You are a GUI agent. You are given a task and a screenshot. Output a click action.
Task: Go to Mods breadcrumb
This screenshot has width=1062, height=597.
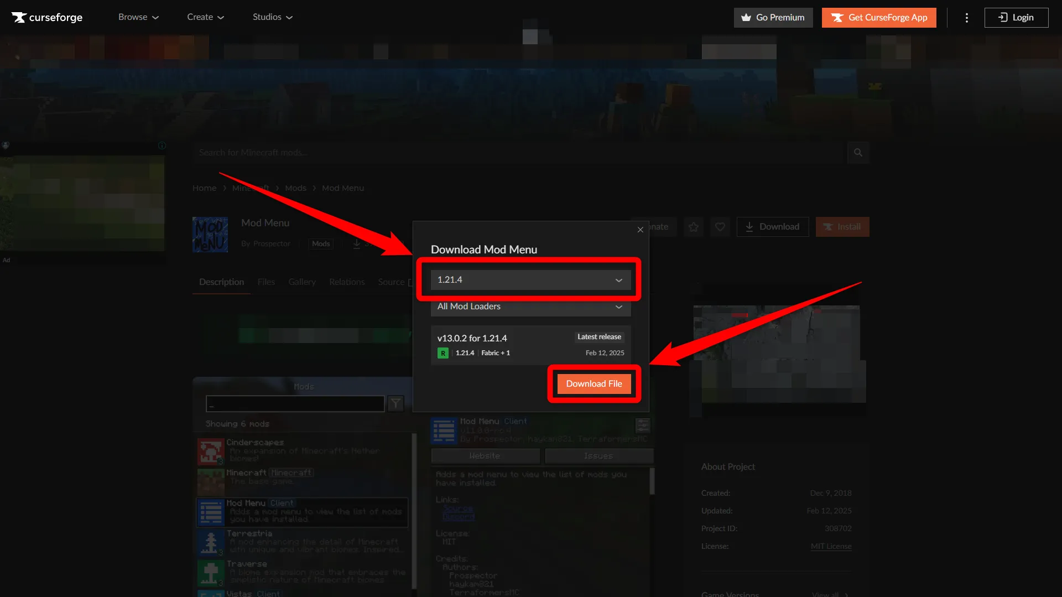coord(295,188)
